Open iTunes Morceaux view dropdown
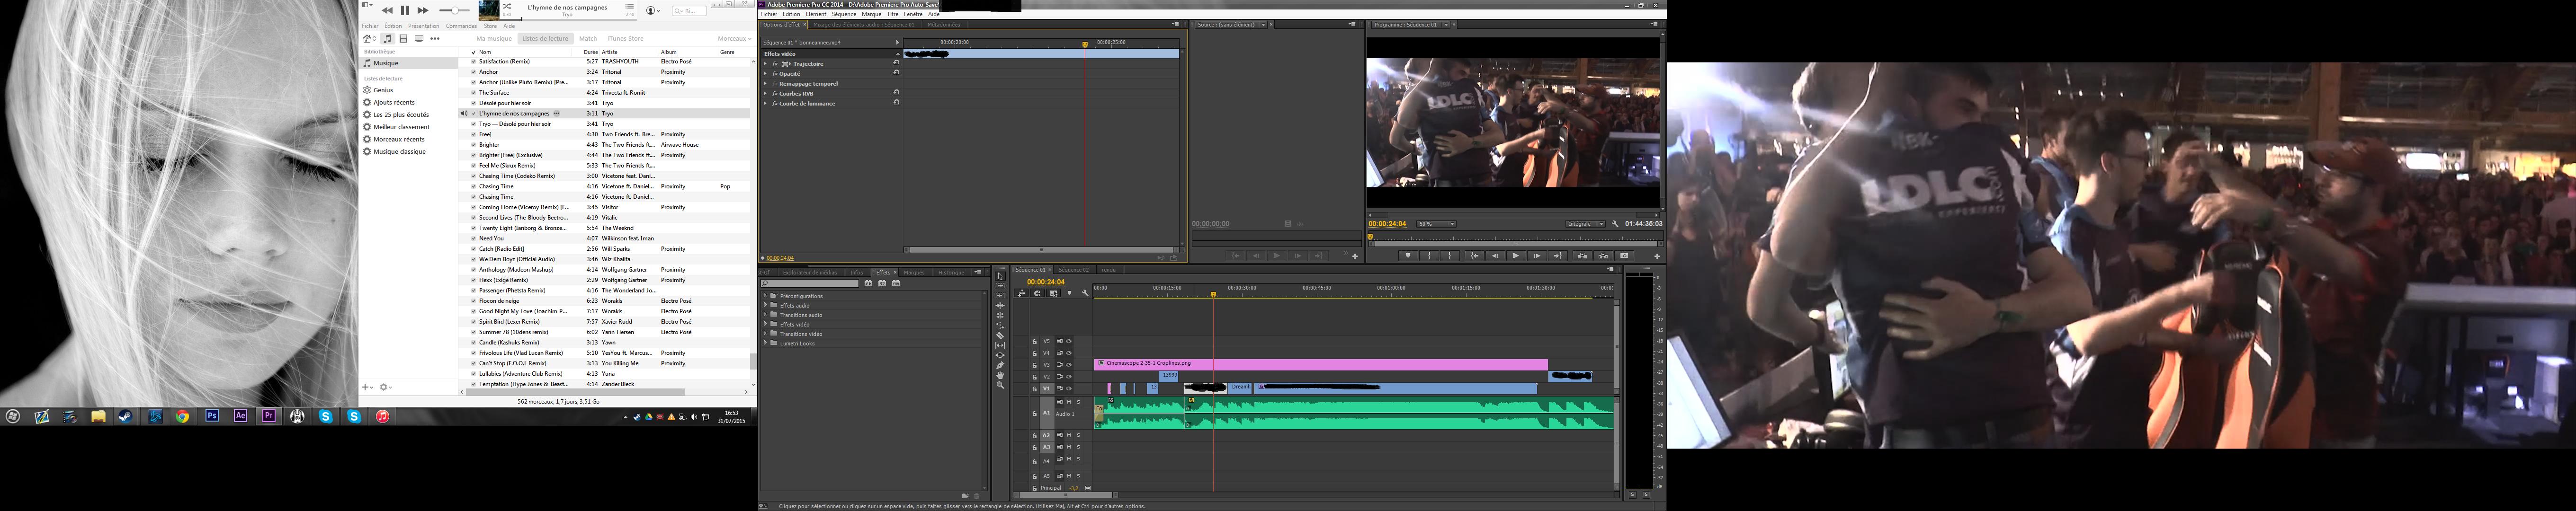This screenshot has width=2576, height=511. [735, 38]
